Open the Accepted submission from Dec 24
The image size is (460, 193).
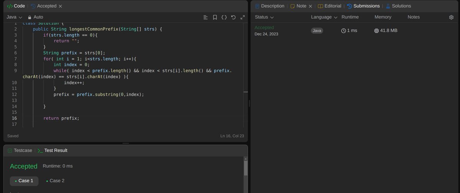coord(264,28)
